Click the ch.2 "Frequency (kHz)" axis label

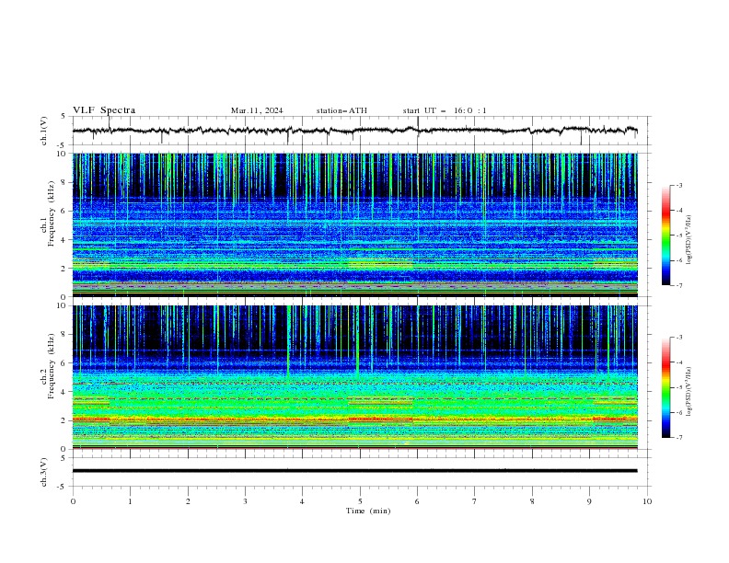pos(51,365)
